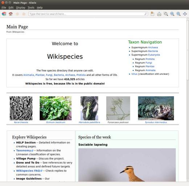Open the Hierodula patellifera caption link
This screenshot has width=189, height=186.
pyautogui.click(x=89, y=122)
